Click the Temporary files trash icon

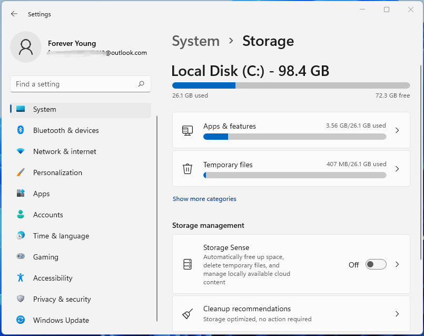click(x=188, y=169)
